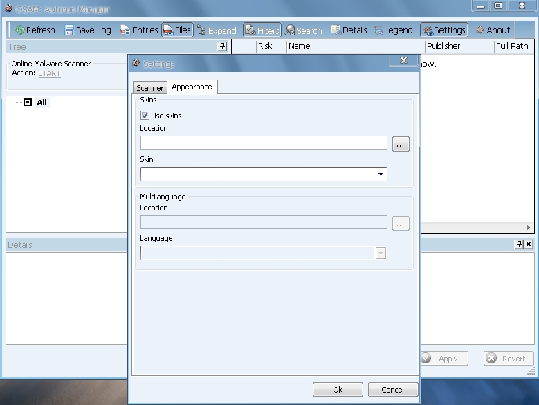The width and height of the screenshot is (539, 405).
Task: Click Save Log in the toolbar
Action: coord(88,30)
